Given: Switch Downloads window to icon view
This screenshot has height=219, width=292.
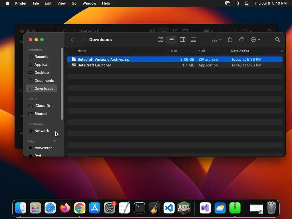Looking at the screenshot, I should pos(161,39).
